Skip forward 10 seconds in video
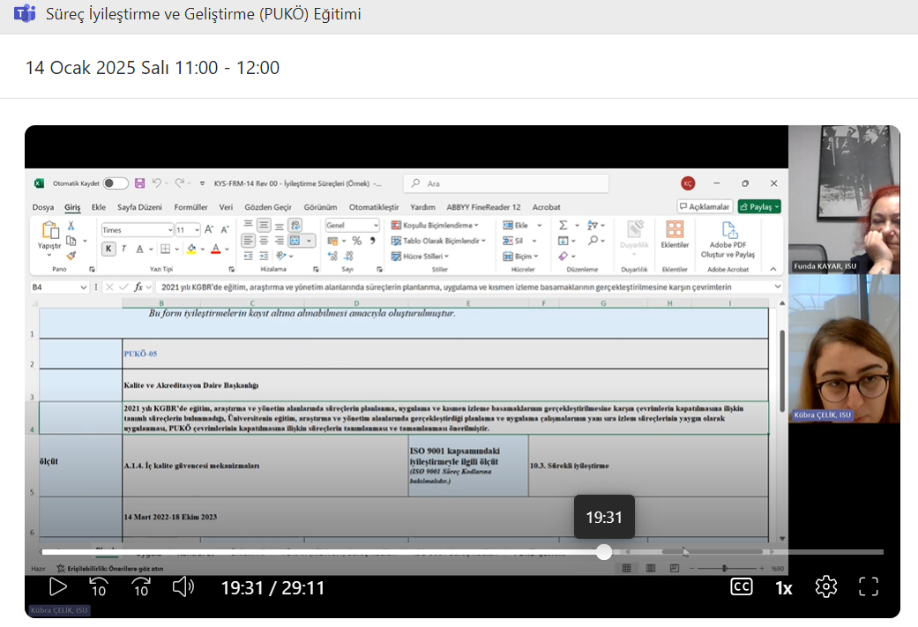Image resolution: width=918 pixels, height=627 pixels. pos(141,586)
